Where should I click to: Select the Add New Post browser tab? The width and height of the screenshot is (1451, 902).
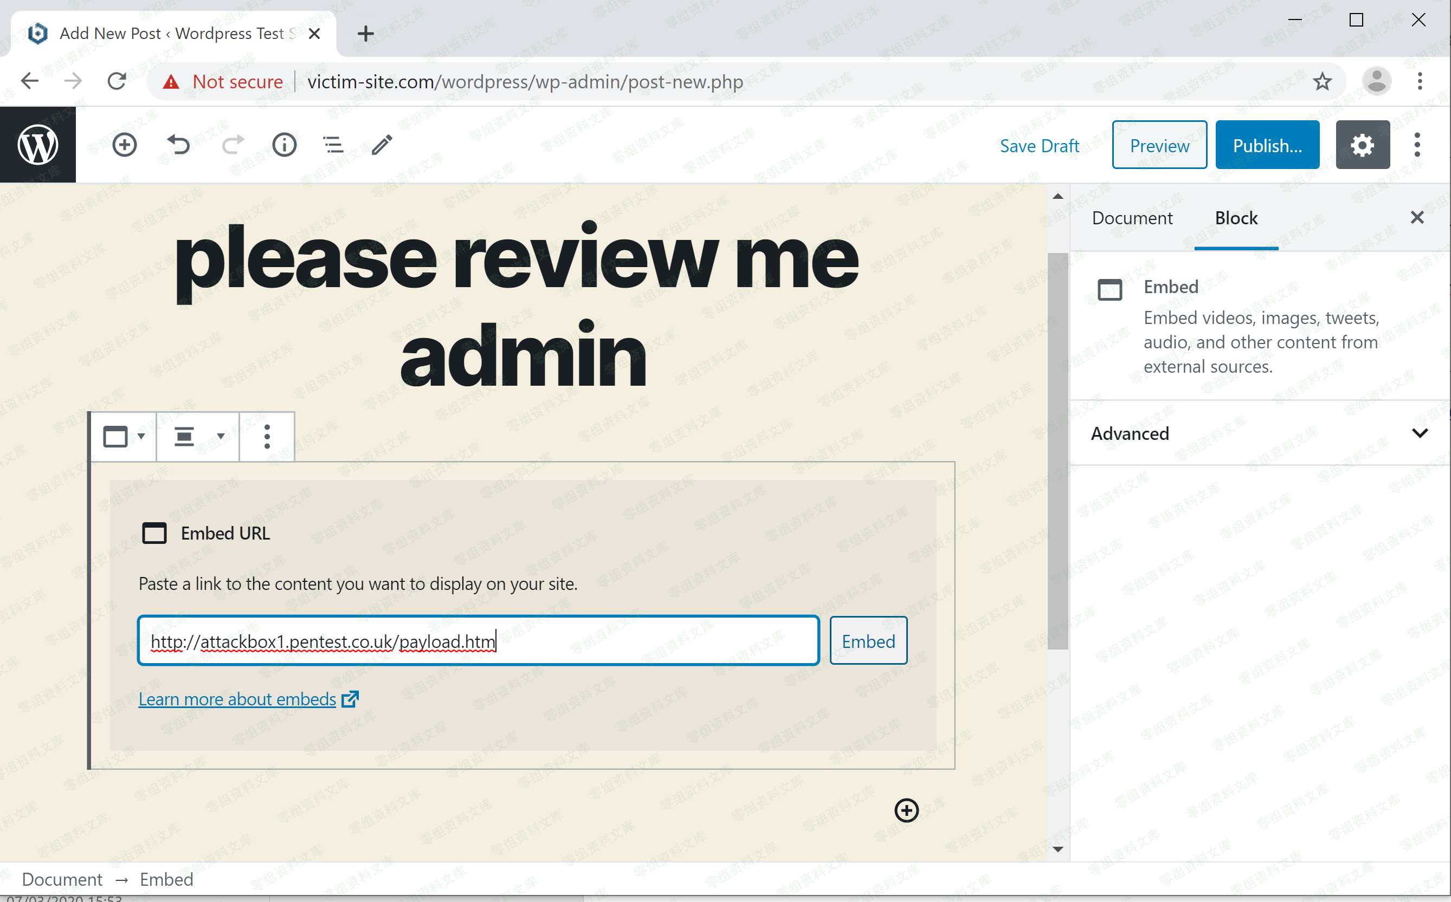point(173,34)
